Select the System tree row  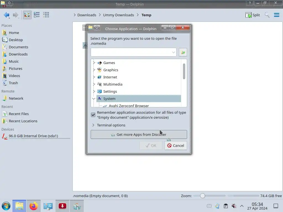click(x=139, y=99)
